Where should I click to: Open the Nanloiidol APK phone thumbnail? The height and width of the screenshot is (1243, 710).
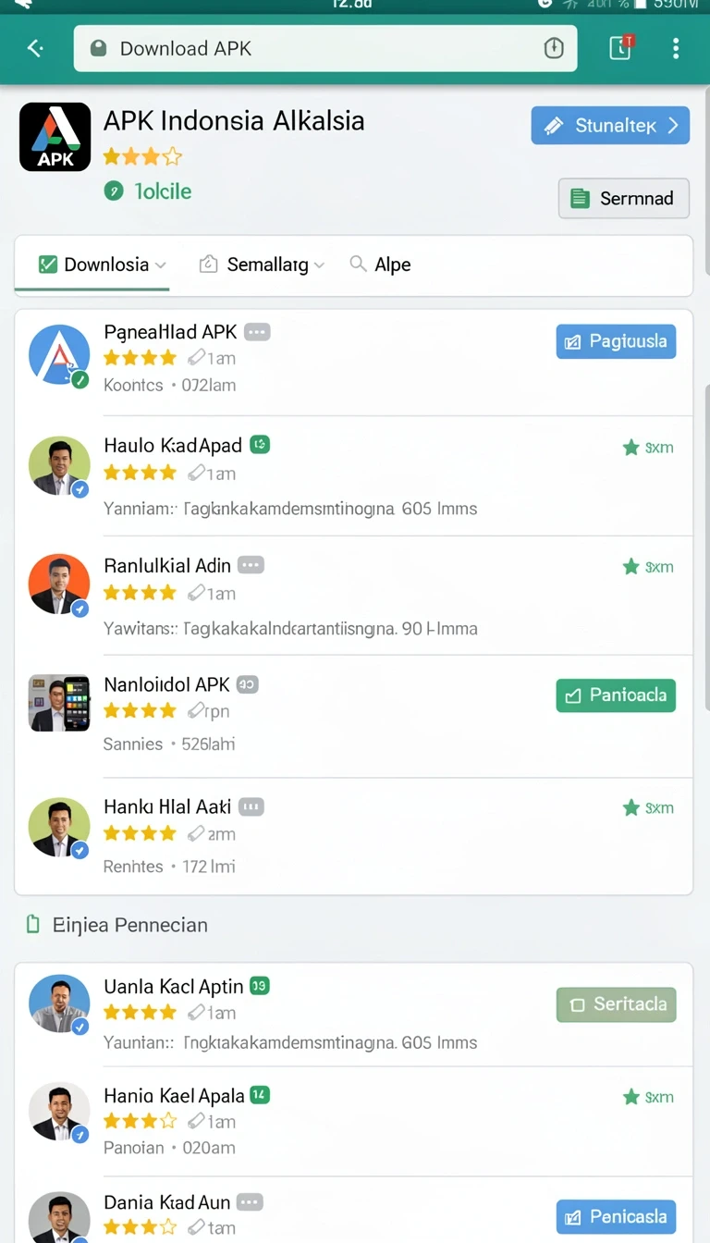(59, 703)
